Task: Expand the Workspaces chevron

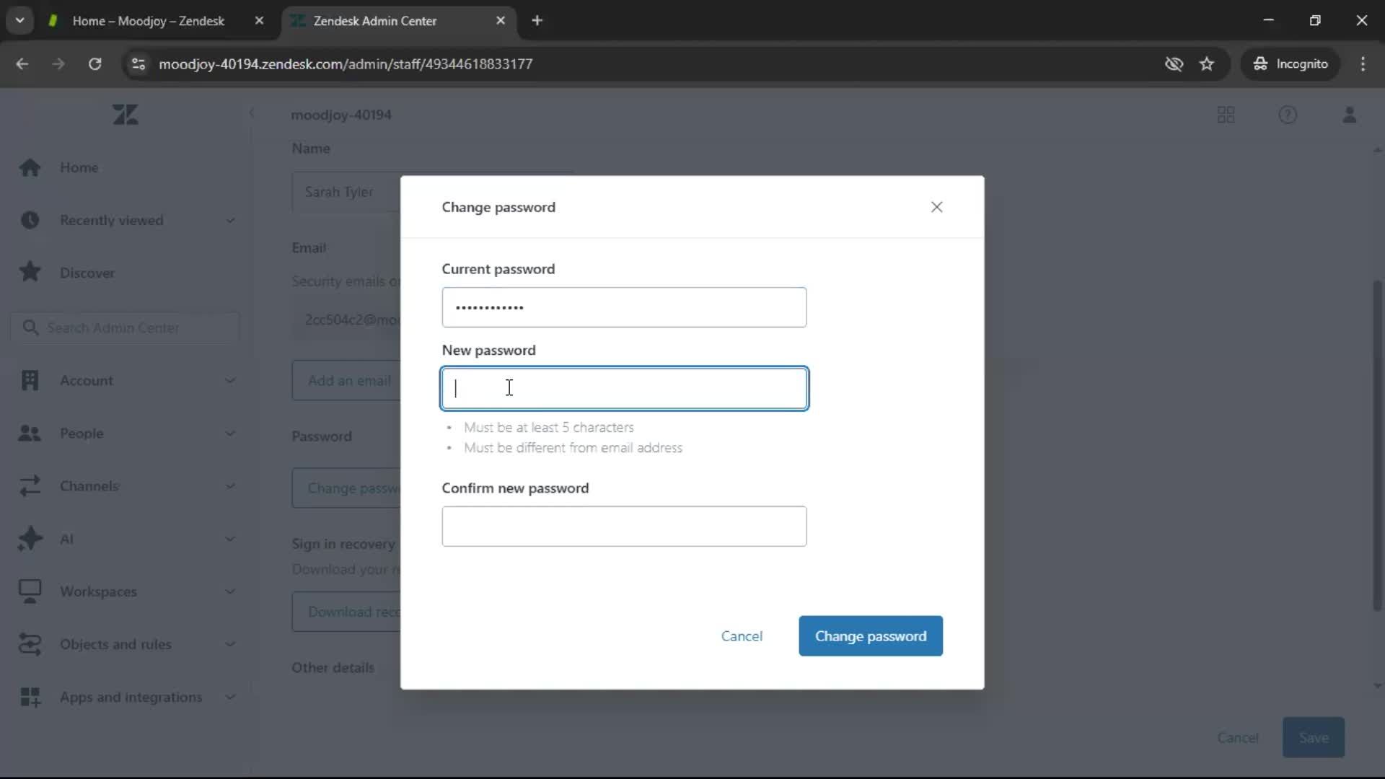Action: (x=230, y=591)
